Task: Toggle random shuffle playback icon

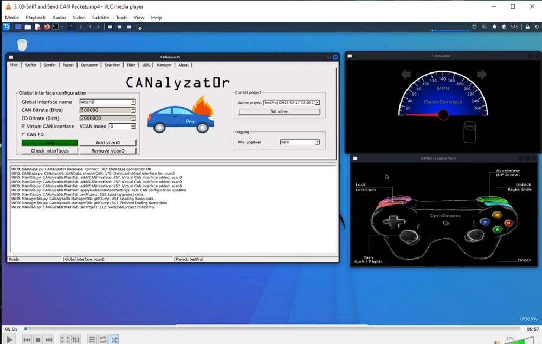Action: pyautogui.click(x=114, y=340)
